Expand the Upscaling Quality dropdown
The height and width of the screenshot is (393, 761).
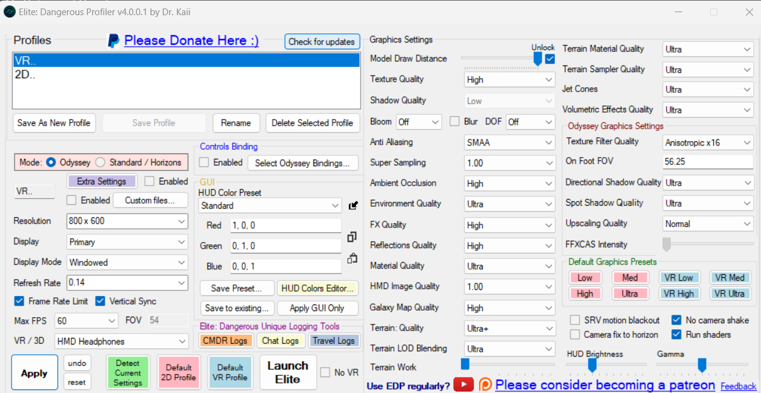click(708, 224)
